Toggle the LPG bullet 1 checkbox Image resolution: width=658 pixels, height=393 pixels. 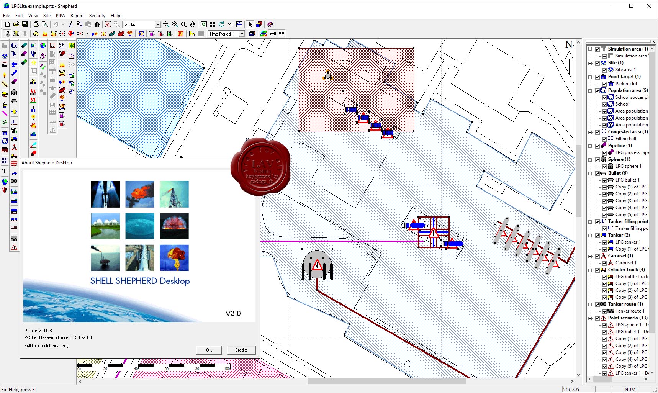(604, 180)
